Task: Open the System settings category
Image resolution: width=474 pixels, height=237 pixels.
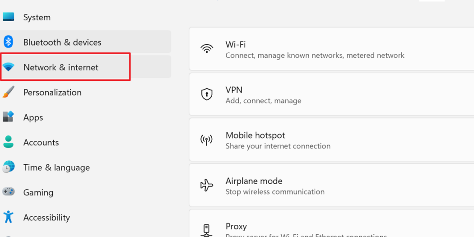Action: (x=37, y=17)
